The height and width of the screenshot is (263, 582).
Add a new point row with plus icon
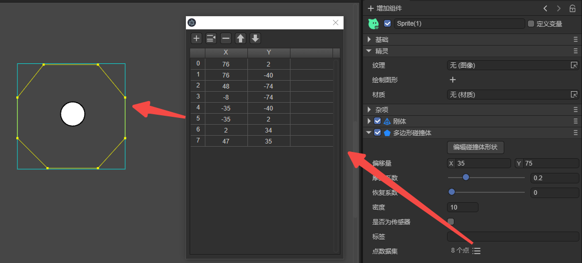pos(196,38)
